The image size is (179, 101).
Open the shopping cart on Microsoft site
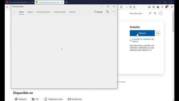[x=155, y=13]
